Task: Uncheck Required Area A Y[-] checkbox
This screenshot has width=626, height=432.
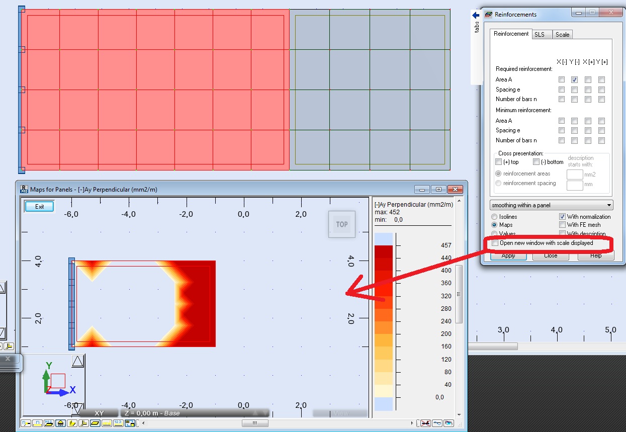Action: [x=575, y=79]
